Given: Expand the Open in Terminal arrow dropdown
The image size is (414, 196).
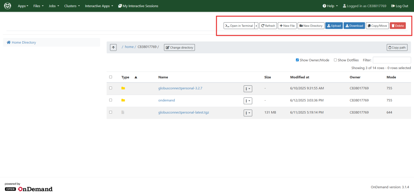Looking at the screenshot, I should 256,26.
